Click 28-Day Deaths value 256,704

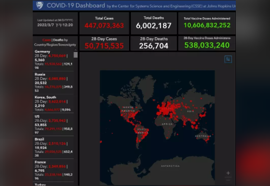154,46
